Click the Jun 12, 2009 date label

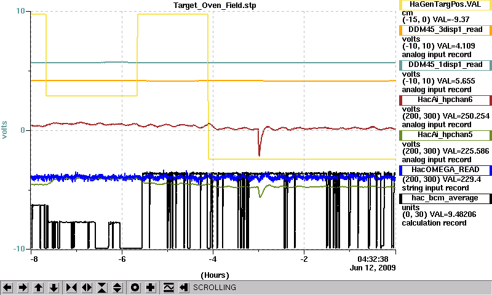pos(373,268)
